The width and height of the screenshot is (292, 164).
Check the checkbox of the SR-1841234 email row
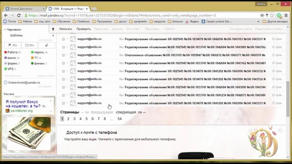point(63,95)
